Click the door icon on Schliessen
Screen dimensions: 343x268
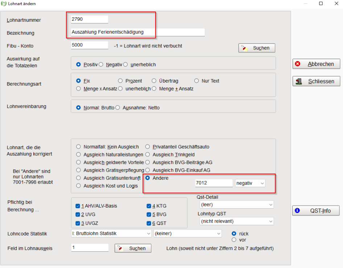[x=299, y=81]
